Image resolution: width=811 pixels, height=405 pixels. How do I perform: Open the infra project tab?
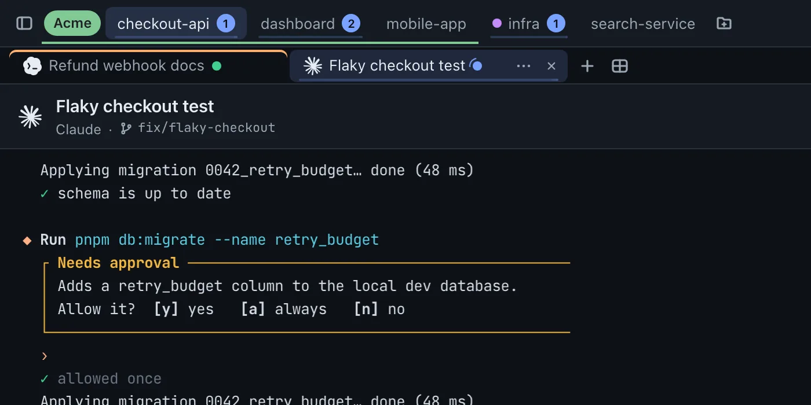click(x=528, y=23)
